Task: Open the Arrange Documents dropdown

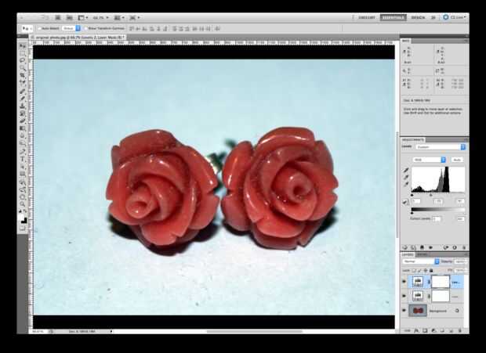Action: pos(119,18)
